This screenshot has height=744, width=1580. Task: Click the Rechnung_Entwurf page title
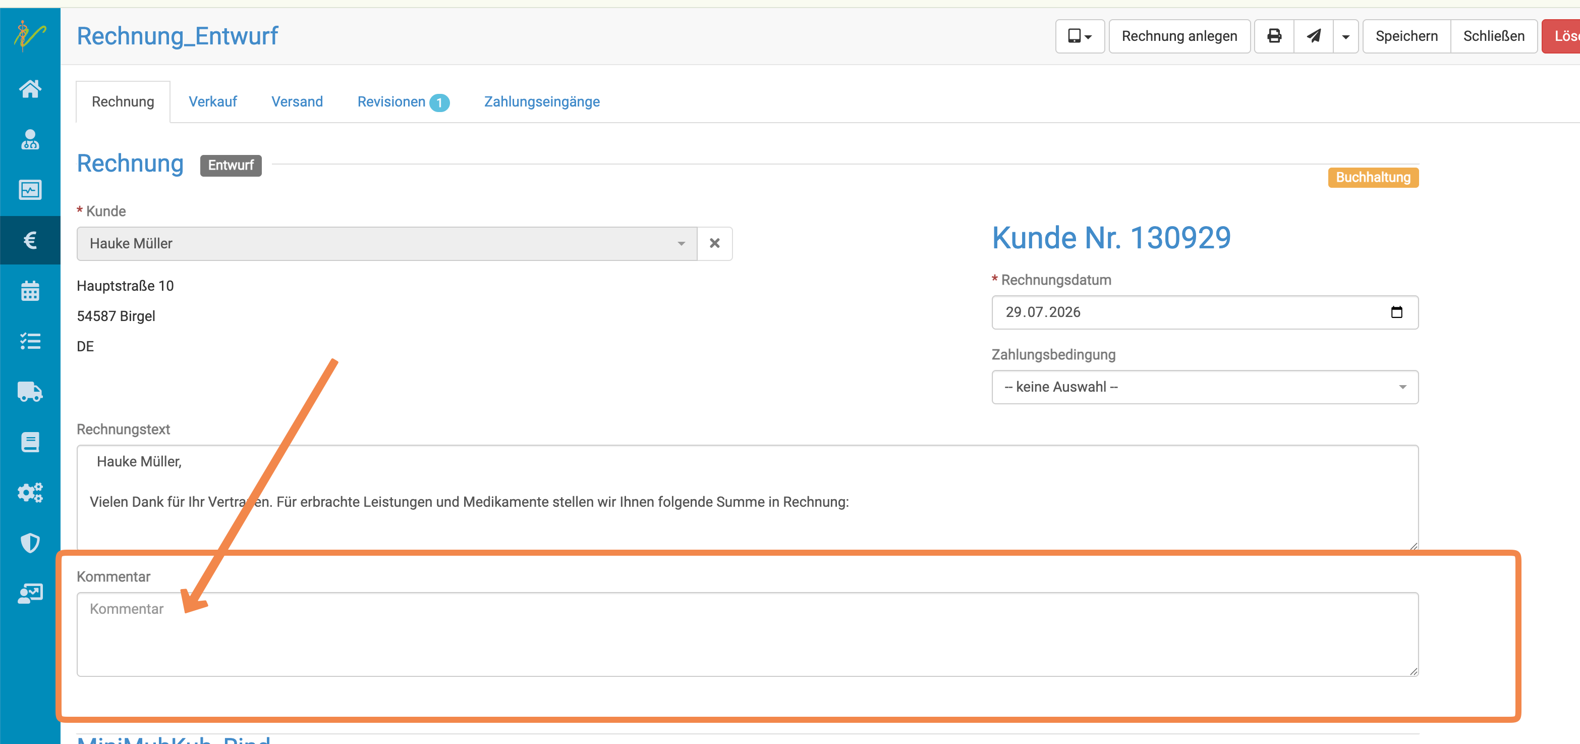coord(177,36)
